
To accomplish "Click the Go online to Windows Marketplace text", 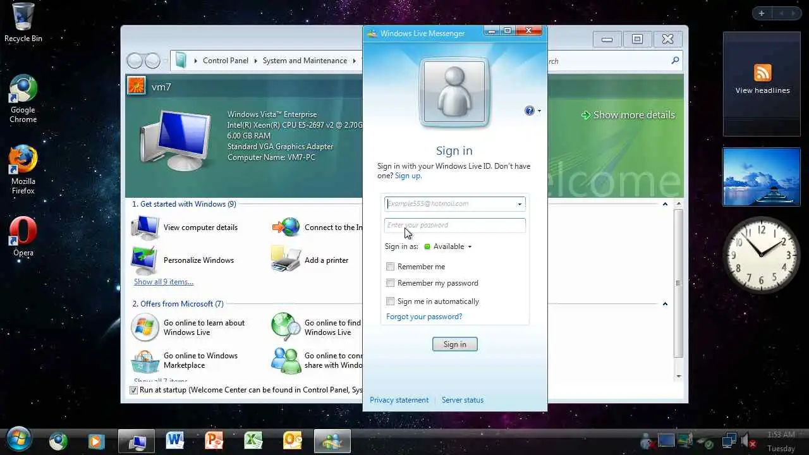I will pyautogui.click(x=200, y=360).
